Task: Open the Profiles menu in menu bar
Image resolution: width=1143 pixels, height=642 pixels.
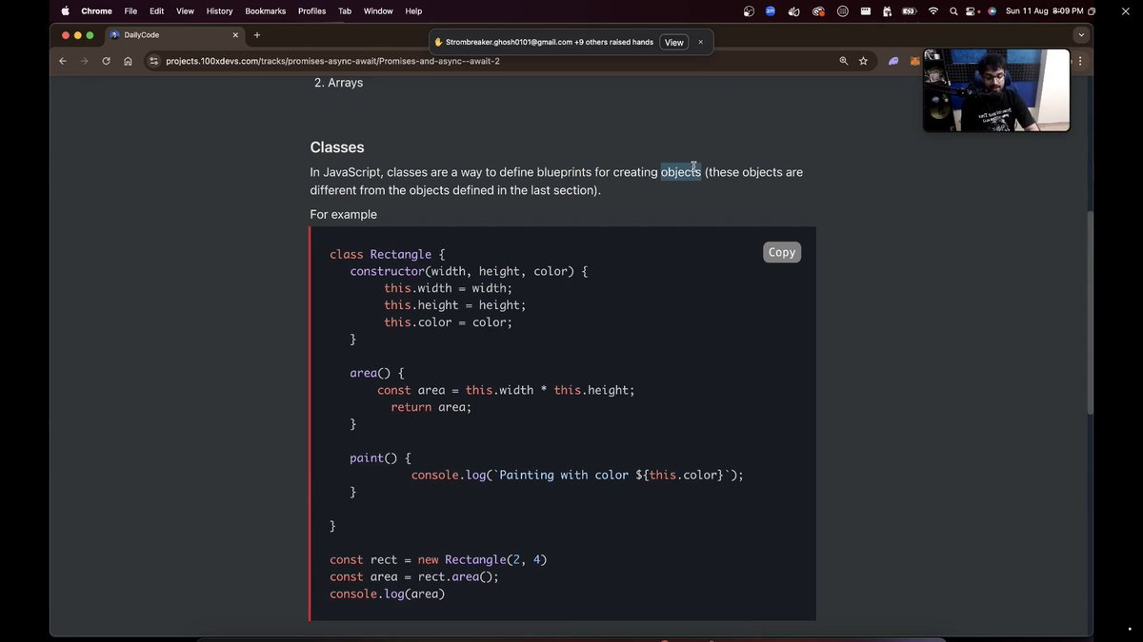Action: point(311,10)
